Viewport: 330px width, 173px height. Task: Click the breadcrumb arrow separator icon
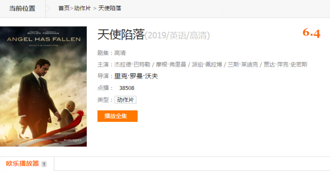point(48,9)
